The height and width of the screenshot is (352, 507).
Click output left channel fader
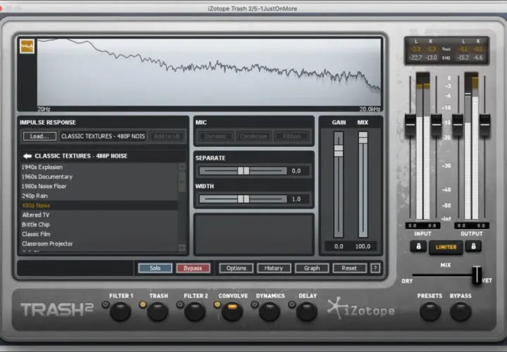click(x=458, y=125)
